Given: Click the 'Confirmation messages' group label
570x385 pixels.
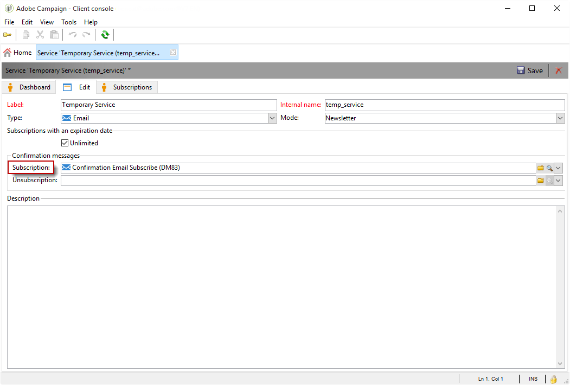Looking at the screenshot, I should (46, 156).
